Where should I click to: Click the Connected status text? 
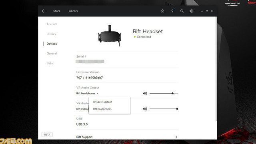[x=144, y=37]
